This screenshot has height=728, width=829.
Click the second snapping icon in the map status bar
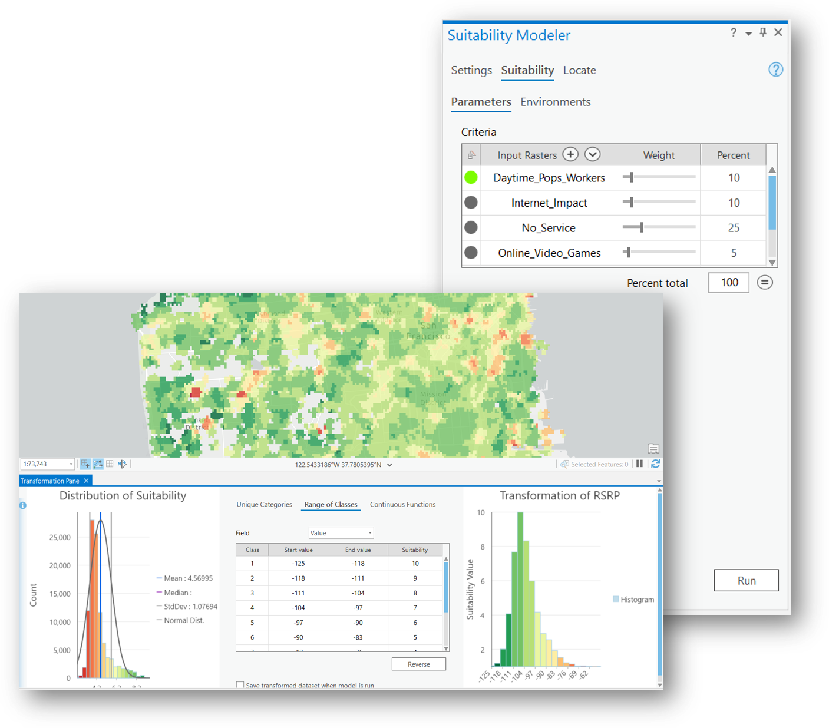click(x=98, y=464)
